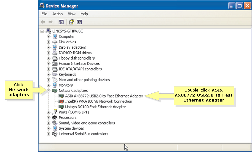Click the Device Manager title bar icon
252x152 pixels.
42,6
